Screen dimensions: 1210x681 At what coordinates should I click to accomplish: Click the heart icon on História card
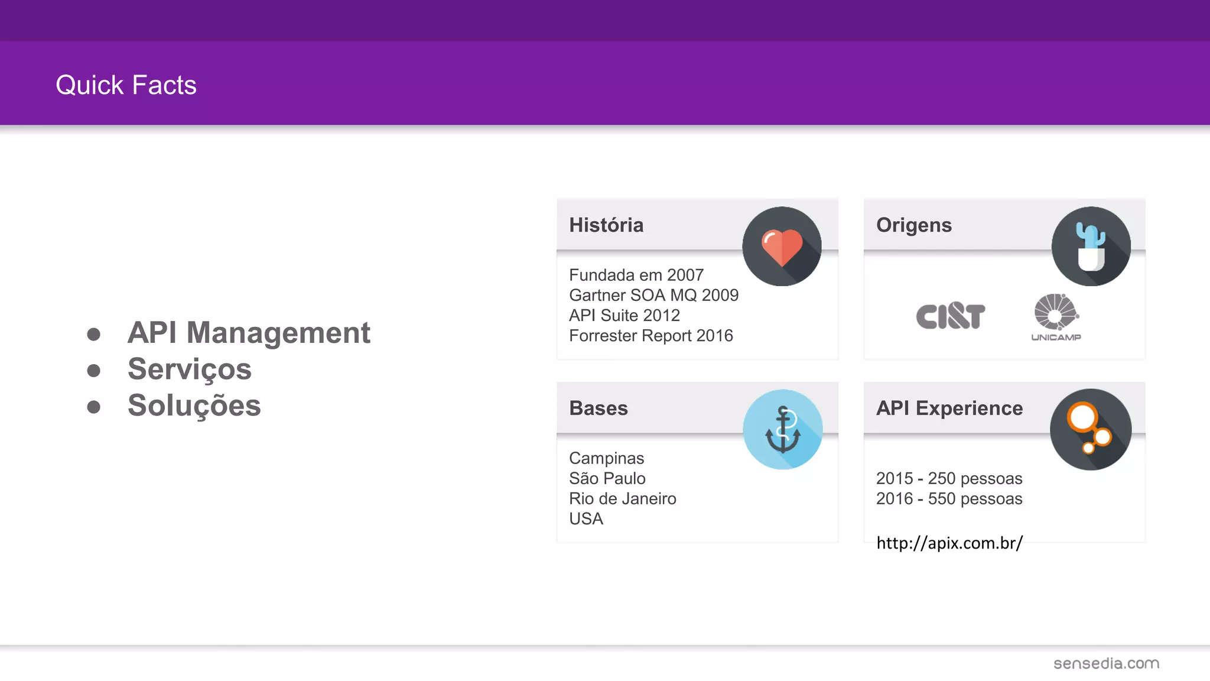click(782, 247)
